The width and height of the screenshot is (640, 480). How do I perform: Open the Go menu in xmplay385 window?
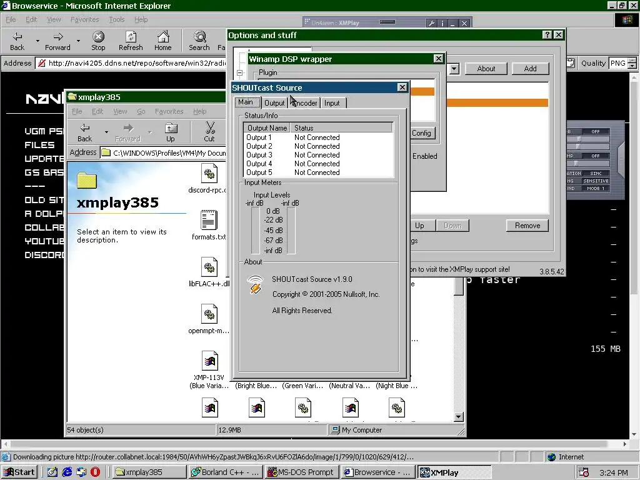coord(141,111)
